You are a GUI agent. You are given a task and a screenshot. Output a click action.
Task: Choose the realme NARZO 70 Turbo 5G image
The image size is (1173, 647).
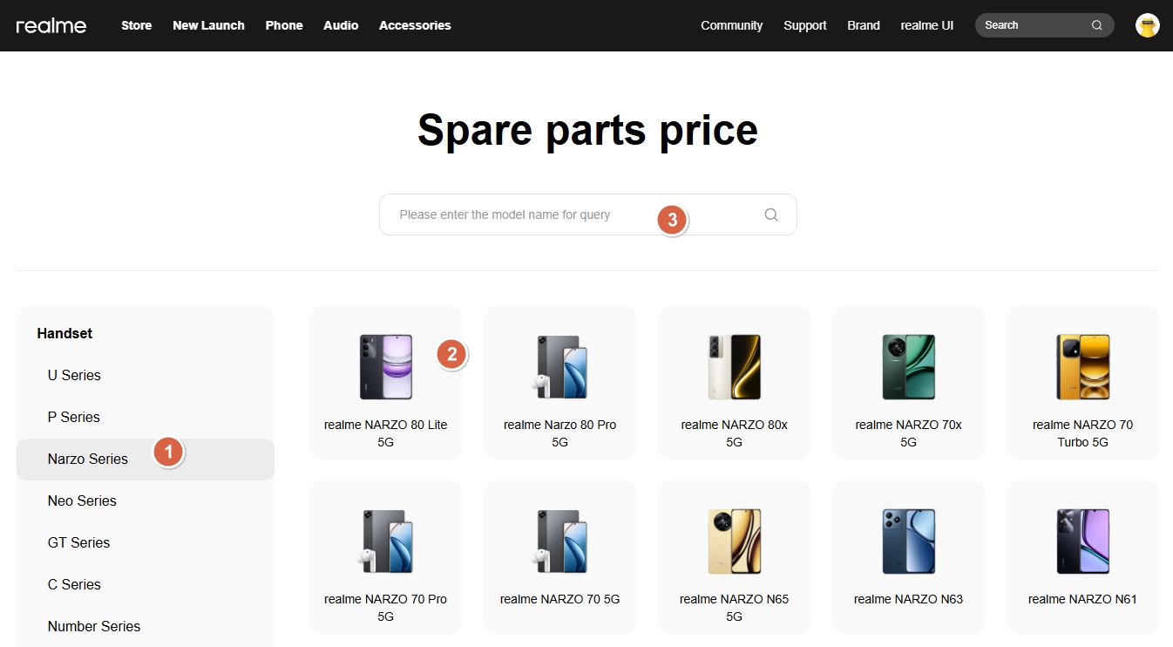(x=1082, y=366)
